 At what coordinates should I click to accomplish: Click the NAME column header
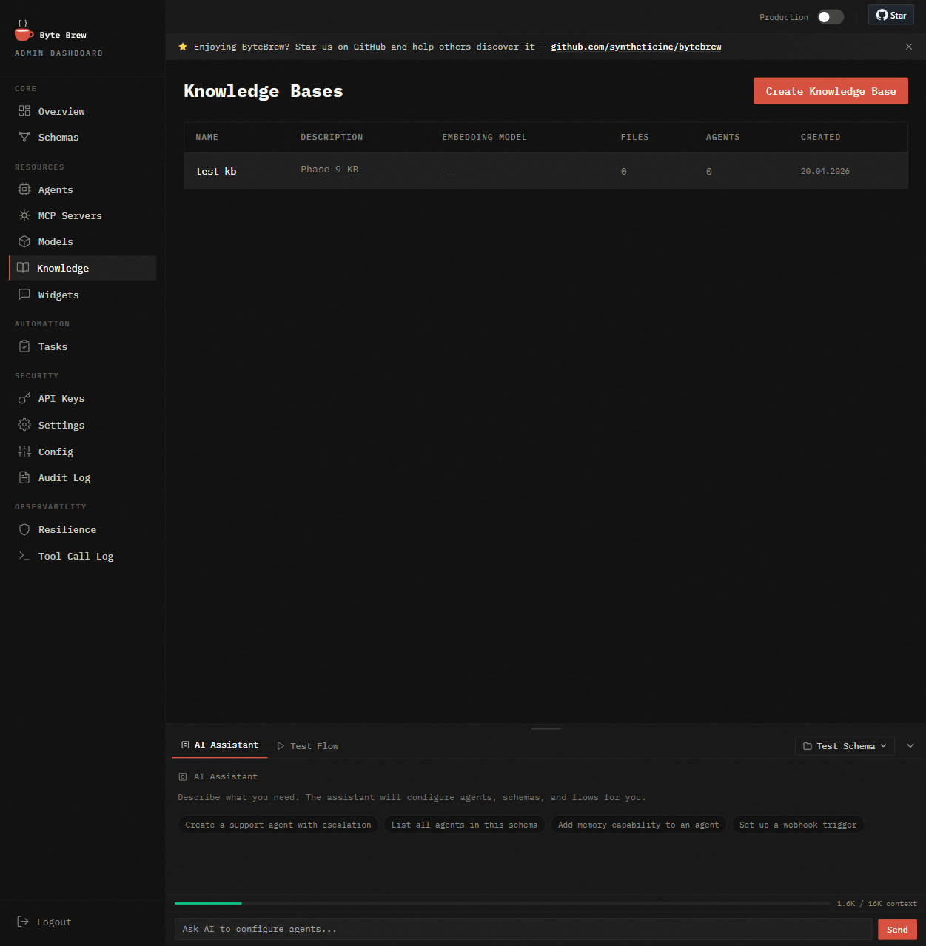point(207,137)
